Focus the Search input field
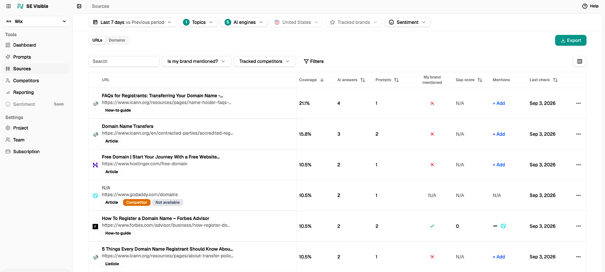605x272 pixels. coord(124,61)
